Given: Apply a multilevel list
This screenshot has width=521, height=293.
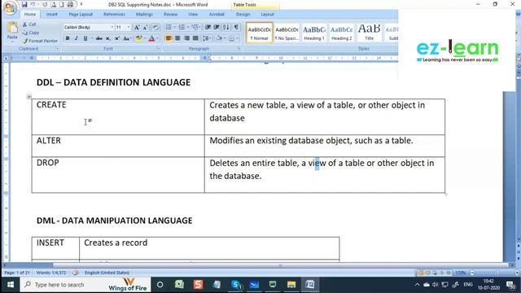Looking at the screenshot, I should (x=195, y=27).
